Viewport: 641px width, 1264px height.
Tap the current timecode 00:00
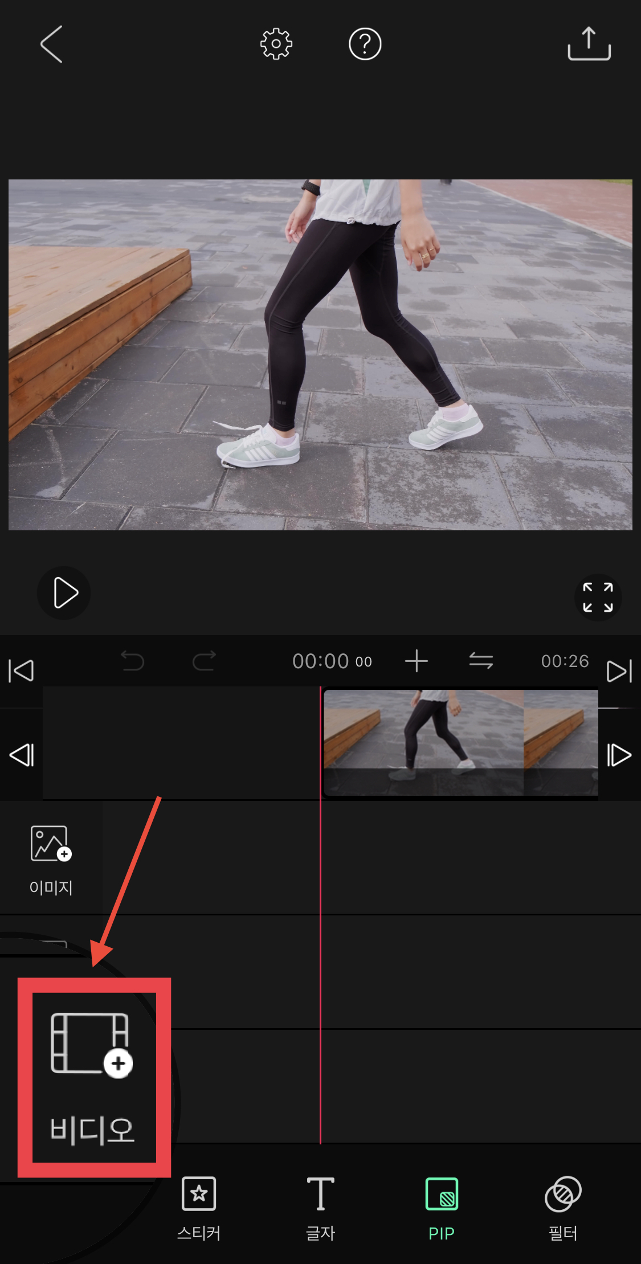tap(332, 661)
